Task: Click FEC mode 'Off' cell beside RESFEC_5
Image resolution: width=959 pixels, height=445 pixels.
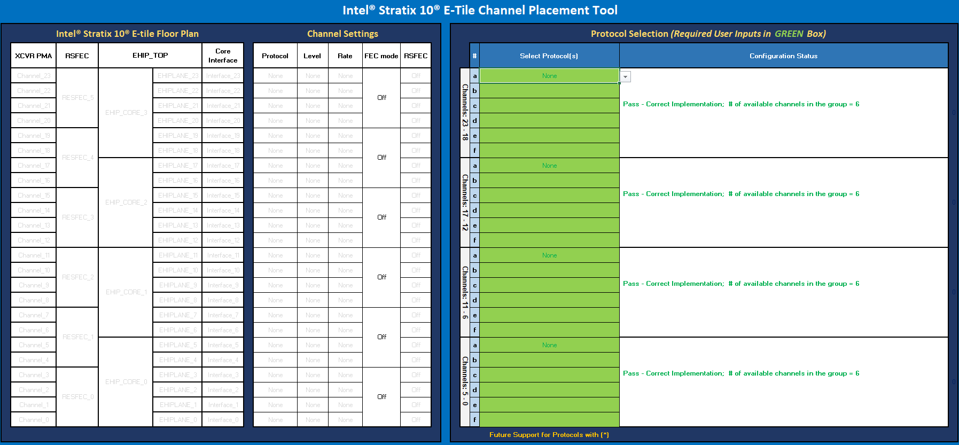Action: [381, 98]
